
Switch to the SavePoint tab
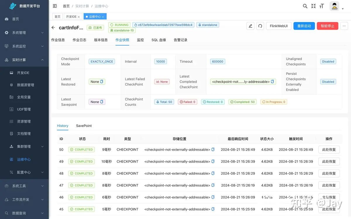pyautogui.click(x=84, y=126)
